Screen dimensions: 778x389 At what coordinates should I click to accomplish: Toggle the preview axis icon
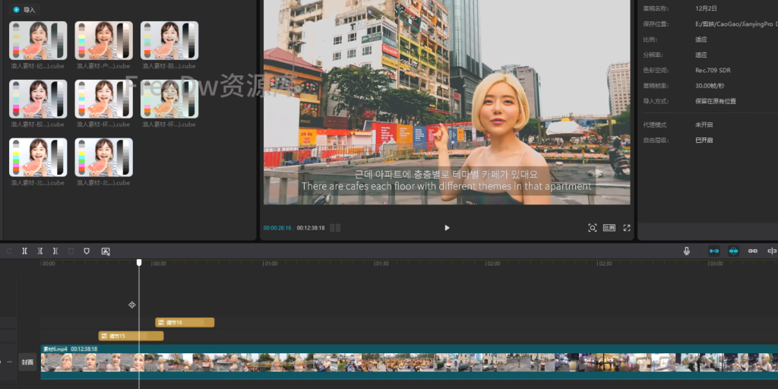772,251
